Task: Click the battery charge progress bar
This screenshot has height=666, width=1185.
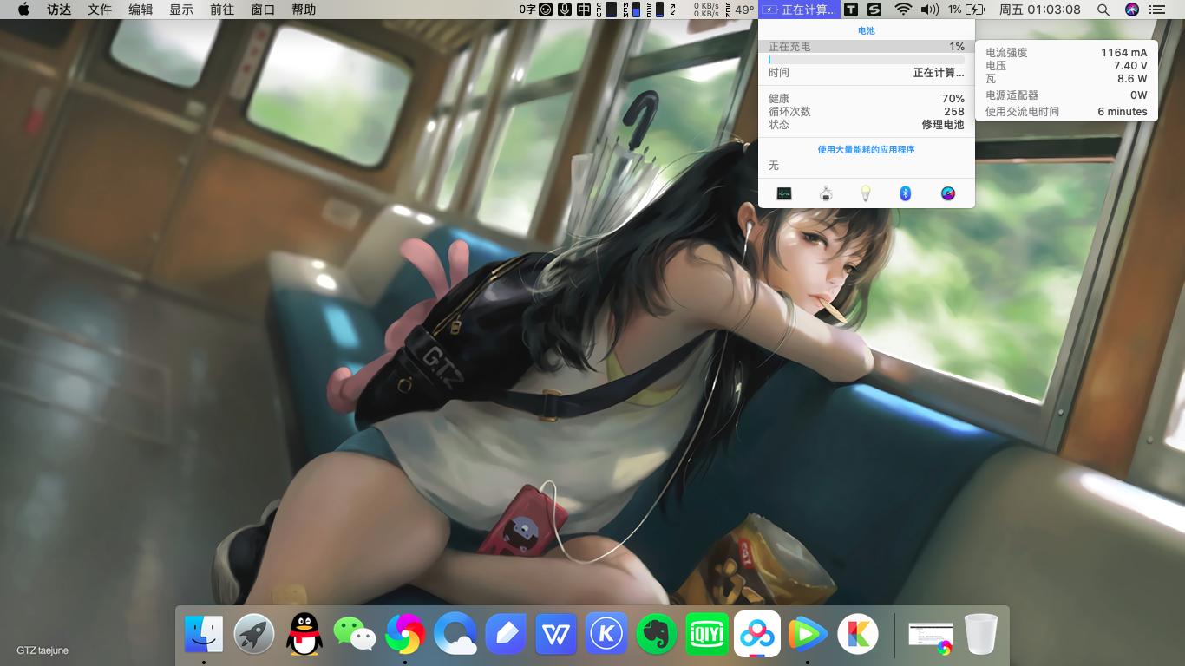Action: point(866,60)
